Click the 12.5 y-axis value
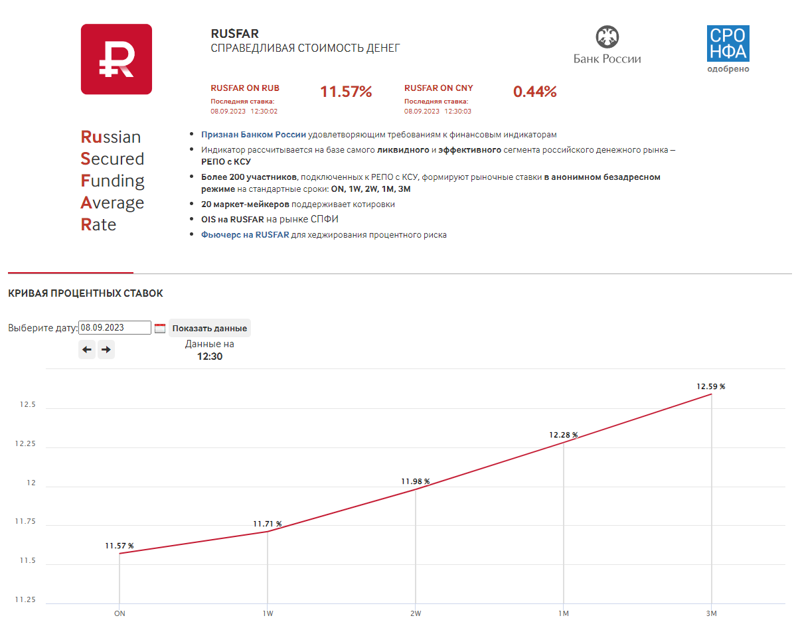The height and width of the screenshot is (626, 798). 28,405
